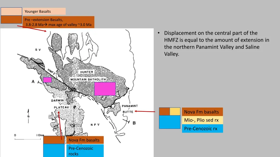The height and width of the screenshot is (157, 280).
Task: Select the blue swatch in the Panamint Butte column
Action: point(170,122)
